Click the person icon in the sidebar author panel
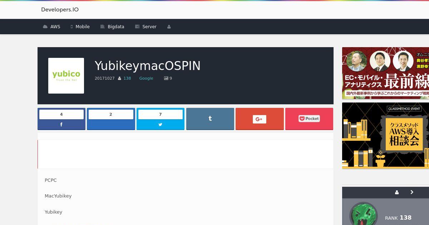Image resolution: width=429 pixels, height=225 pixels. coord(397,192)
